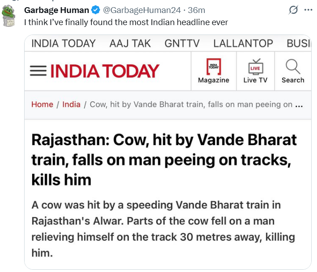
Task: Open the India Today hamburger menu
Action: click(38, 72)
